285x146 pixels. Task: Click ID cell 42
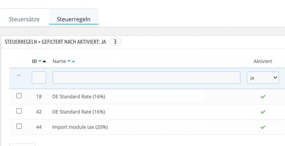pos(39,112)
